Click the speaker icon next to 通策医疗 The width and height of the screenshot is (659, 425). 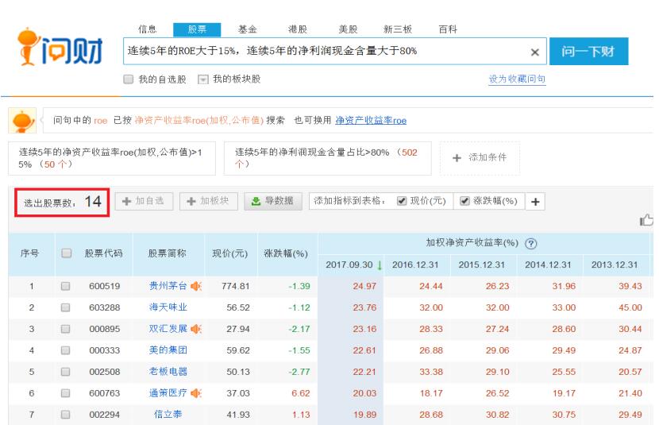click(x=196, y=393)
